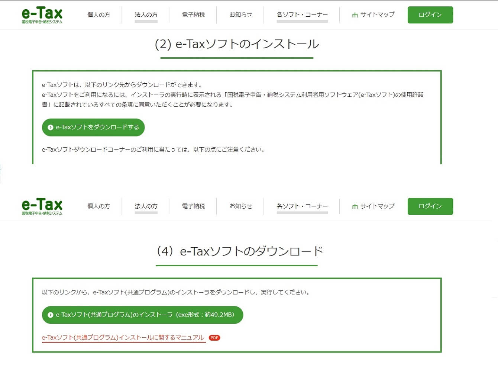Click e-Taxソフトをダウンロードする button

93,127
